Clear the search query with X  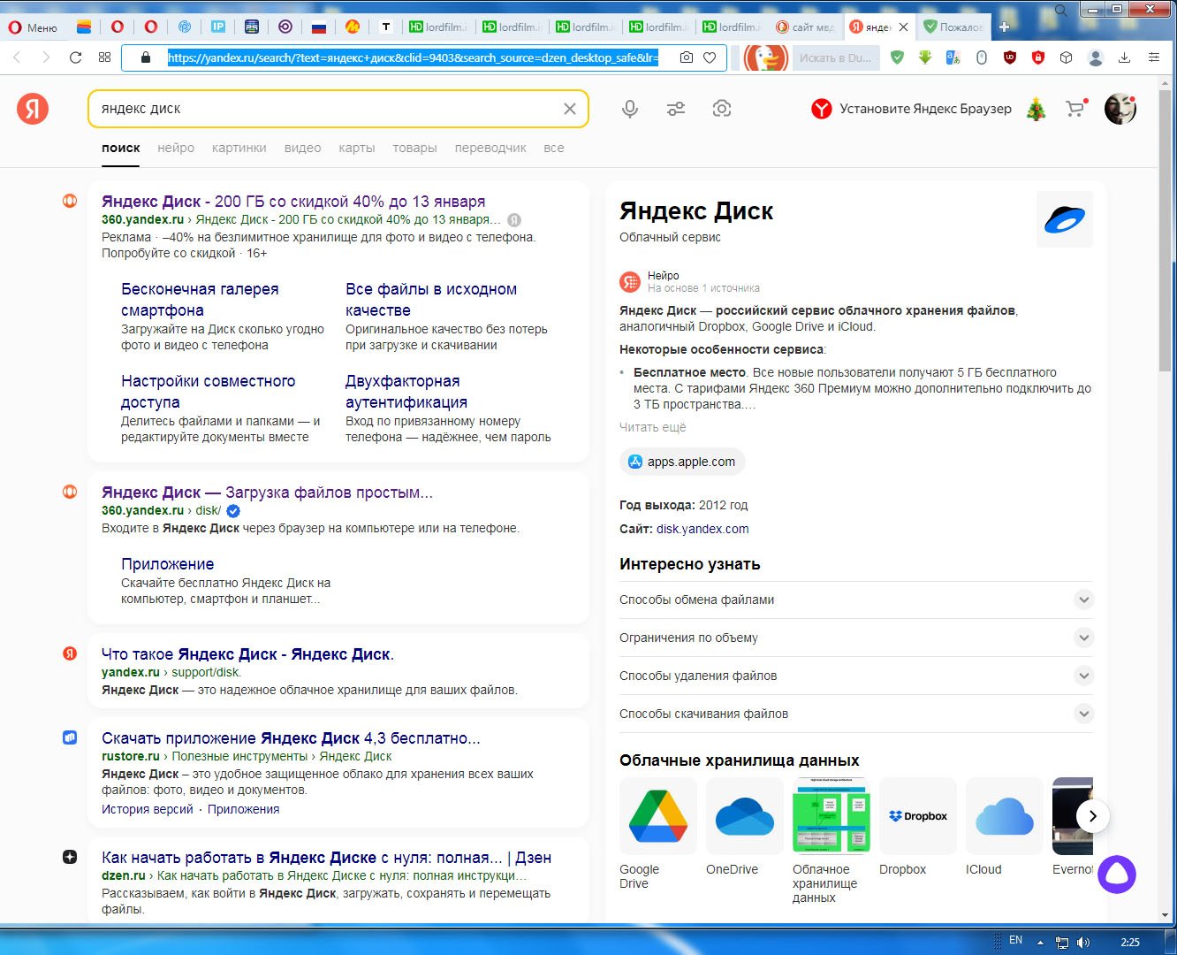[570, 109]
